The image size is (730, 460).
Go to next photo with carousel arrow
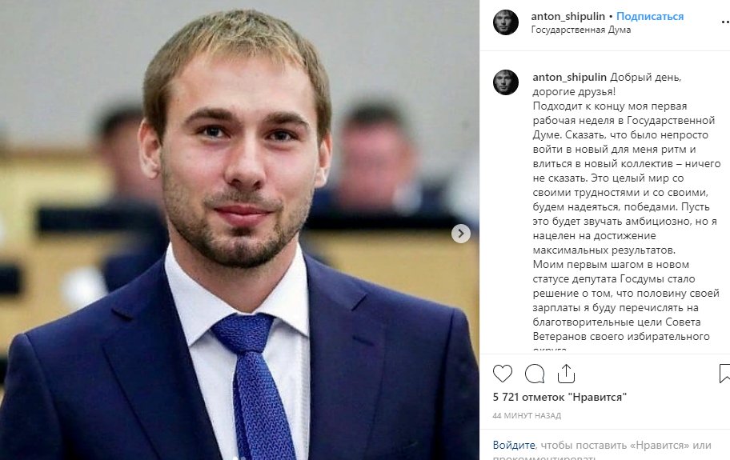[x=460, y=234]
